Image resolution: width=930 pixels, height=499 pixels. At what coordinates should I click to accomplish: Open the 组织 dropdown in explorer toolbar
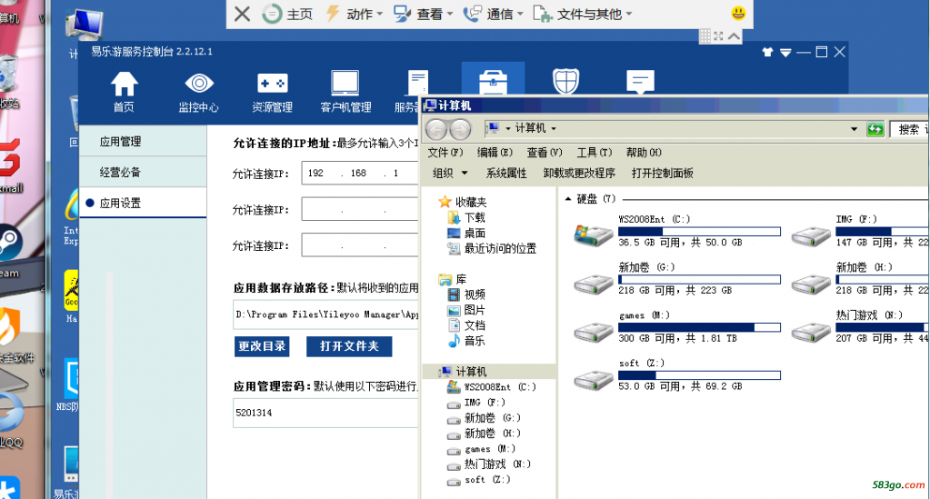[x=450, y=174]
